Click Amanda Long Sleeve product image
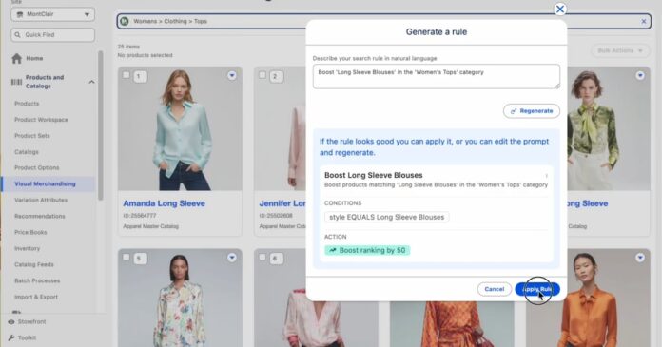 (x=180, y=128)
